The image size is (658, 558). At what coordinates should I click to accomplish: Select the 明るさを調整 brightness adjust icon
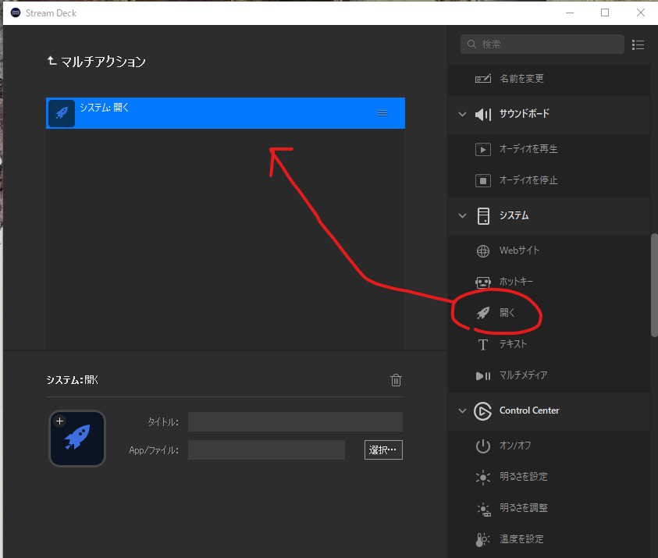point(483,509)
